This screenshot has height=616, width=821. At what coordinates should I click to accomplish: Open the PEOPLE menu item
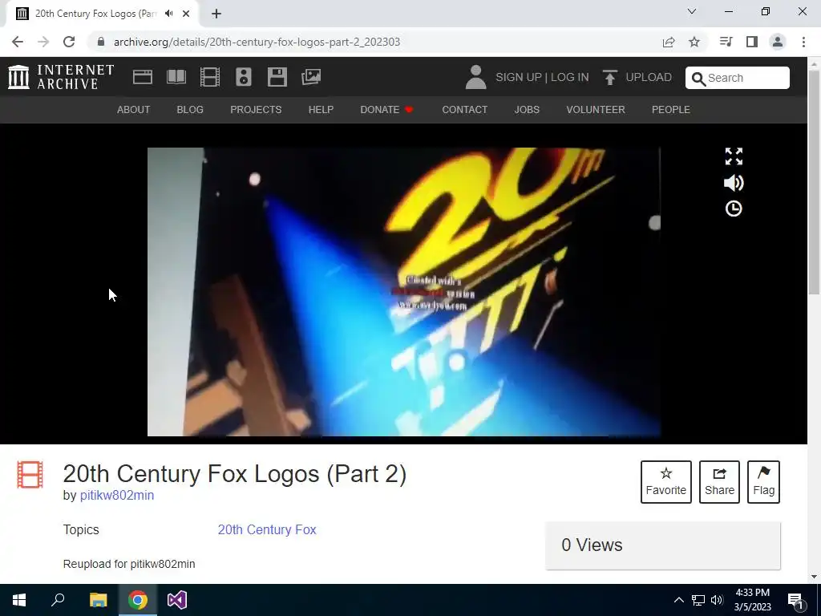pyautogui.click(x=671, y=109)
